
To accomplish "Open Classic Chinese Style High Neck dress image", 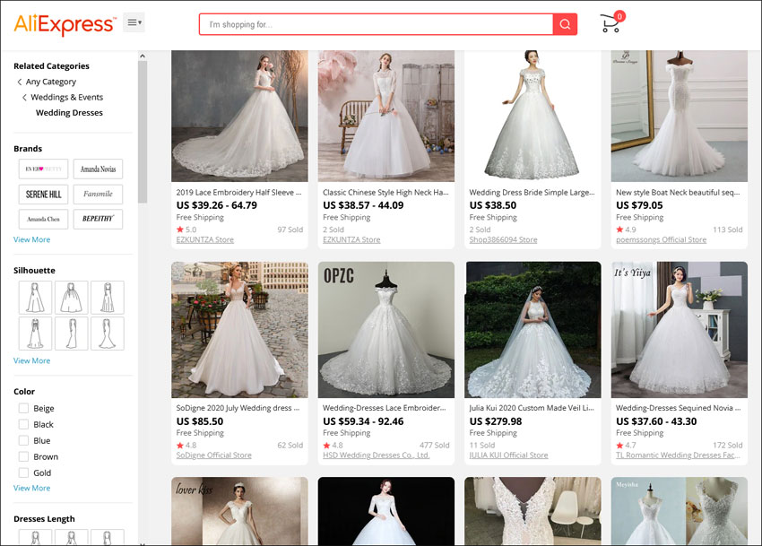I will coord(386,116).
